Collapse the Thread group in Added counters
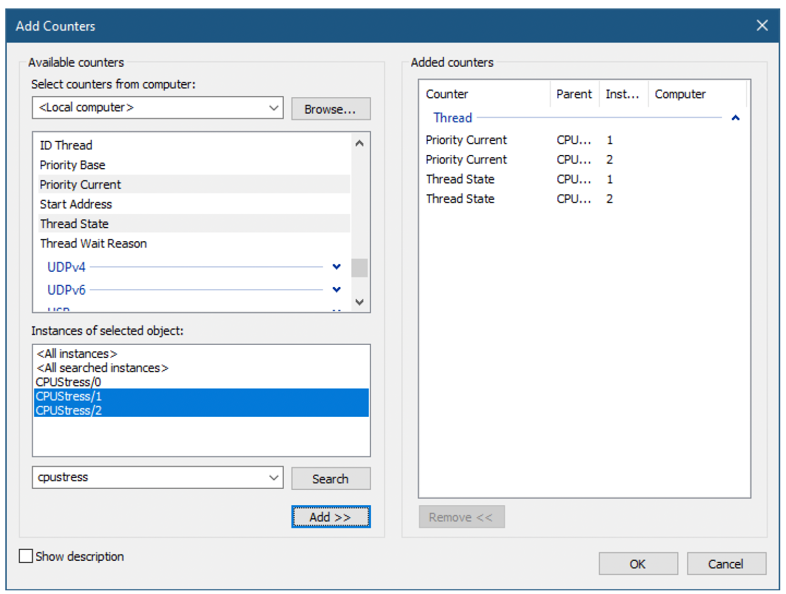786x594 pixels. [x=736, y=118]
